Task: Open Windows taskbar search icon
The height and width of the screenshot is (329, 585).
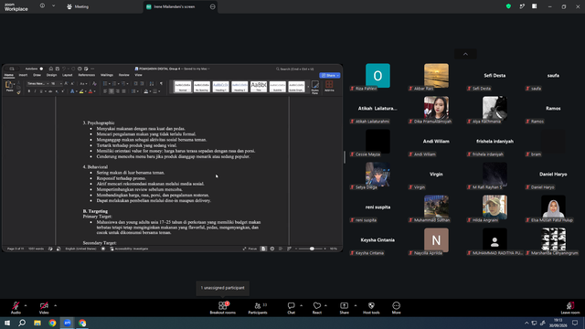Action: point(22,323)
